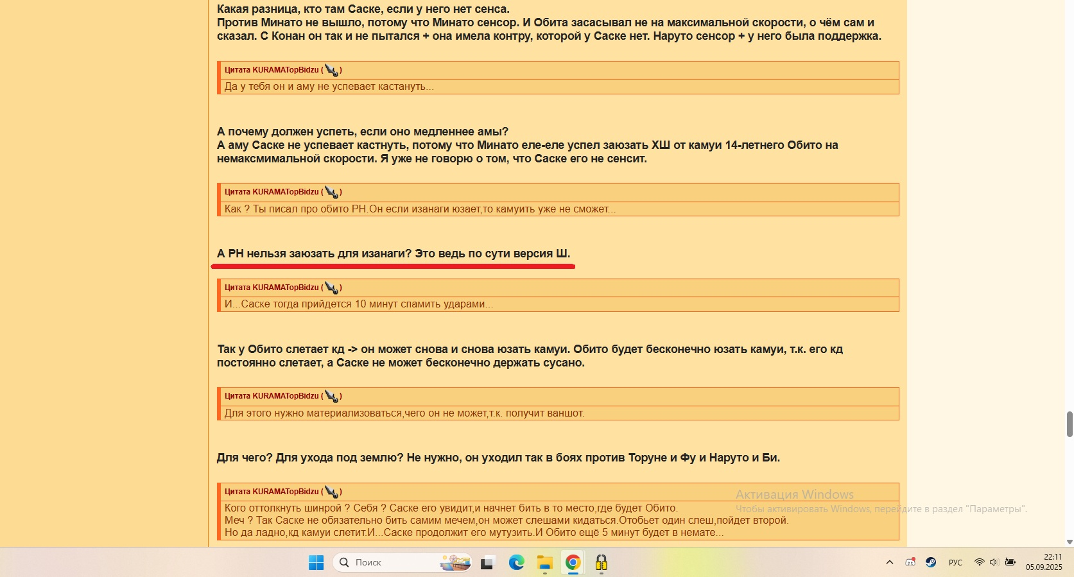
Task: Click the line 'А почему должен успеть'
Action: tap(363, 132)
